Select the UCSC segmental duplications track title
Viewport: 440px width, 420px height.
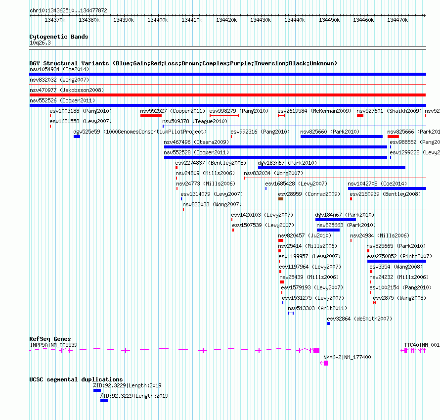(x=76, y=379)
